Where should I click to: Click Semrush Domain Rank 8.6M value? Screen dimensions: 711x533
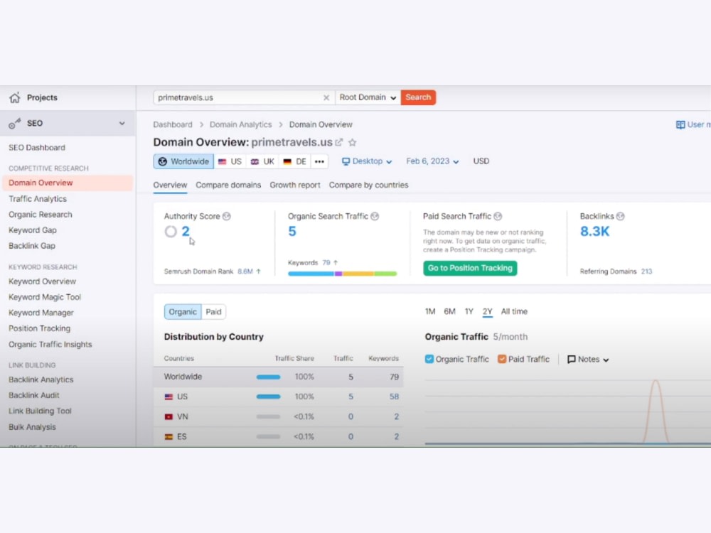pos(245,271)
